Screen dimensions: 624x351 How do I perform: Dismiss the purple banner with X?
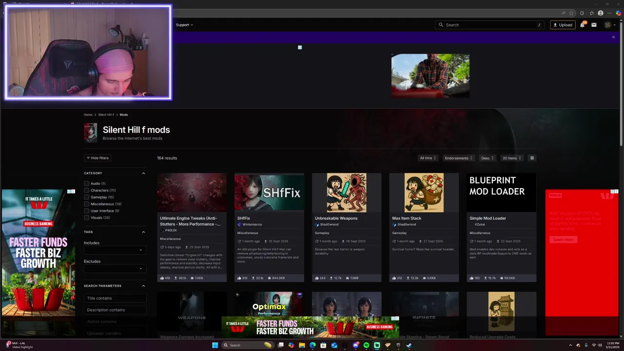[613, 37]
